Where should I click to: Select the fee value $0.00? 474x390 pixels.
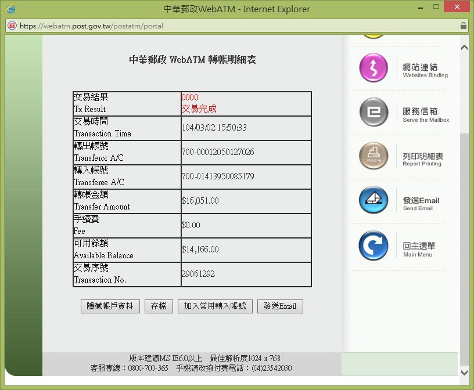click(191, 225)
